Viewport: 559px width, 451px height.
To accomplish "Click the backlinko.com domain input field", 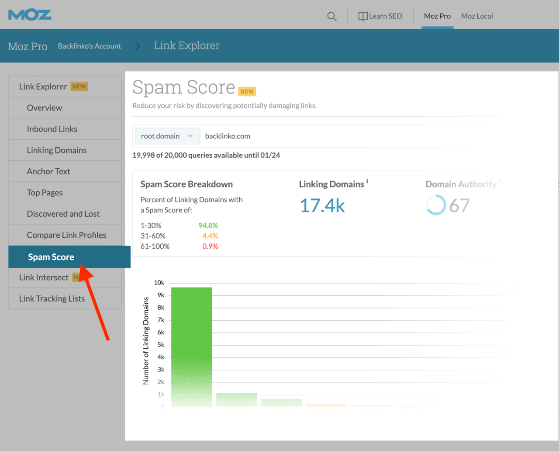I will coord(228,136).
